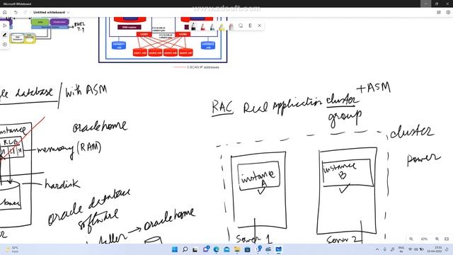
Task: Activate the inking pen tool
Action: pos(5,35)
